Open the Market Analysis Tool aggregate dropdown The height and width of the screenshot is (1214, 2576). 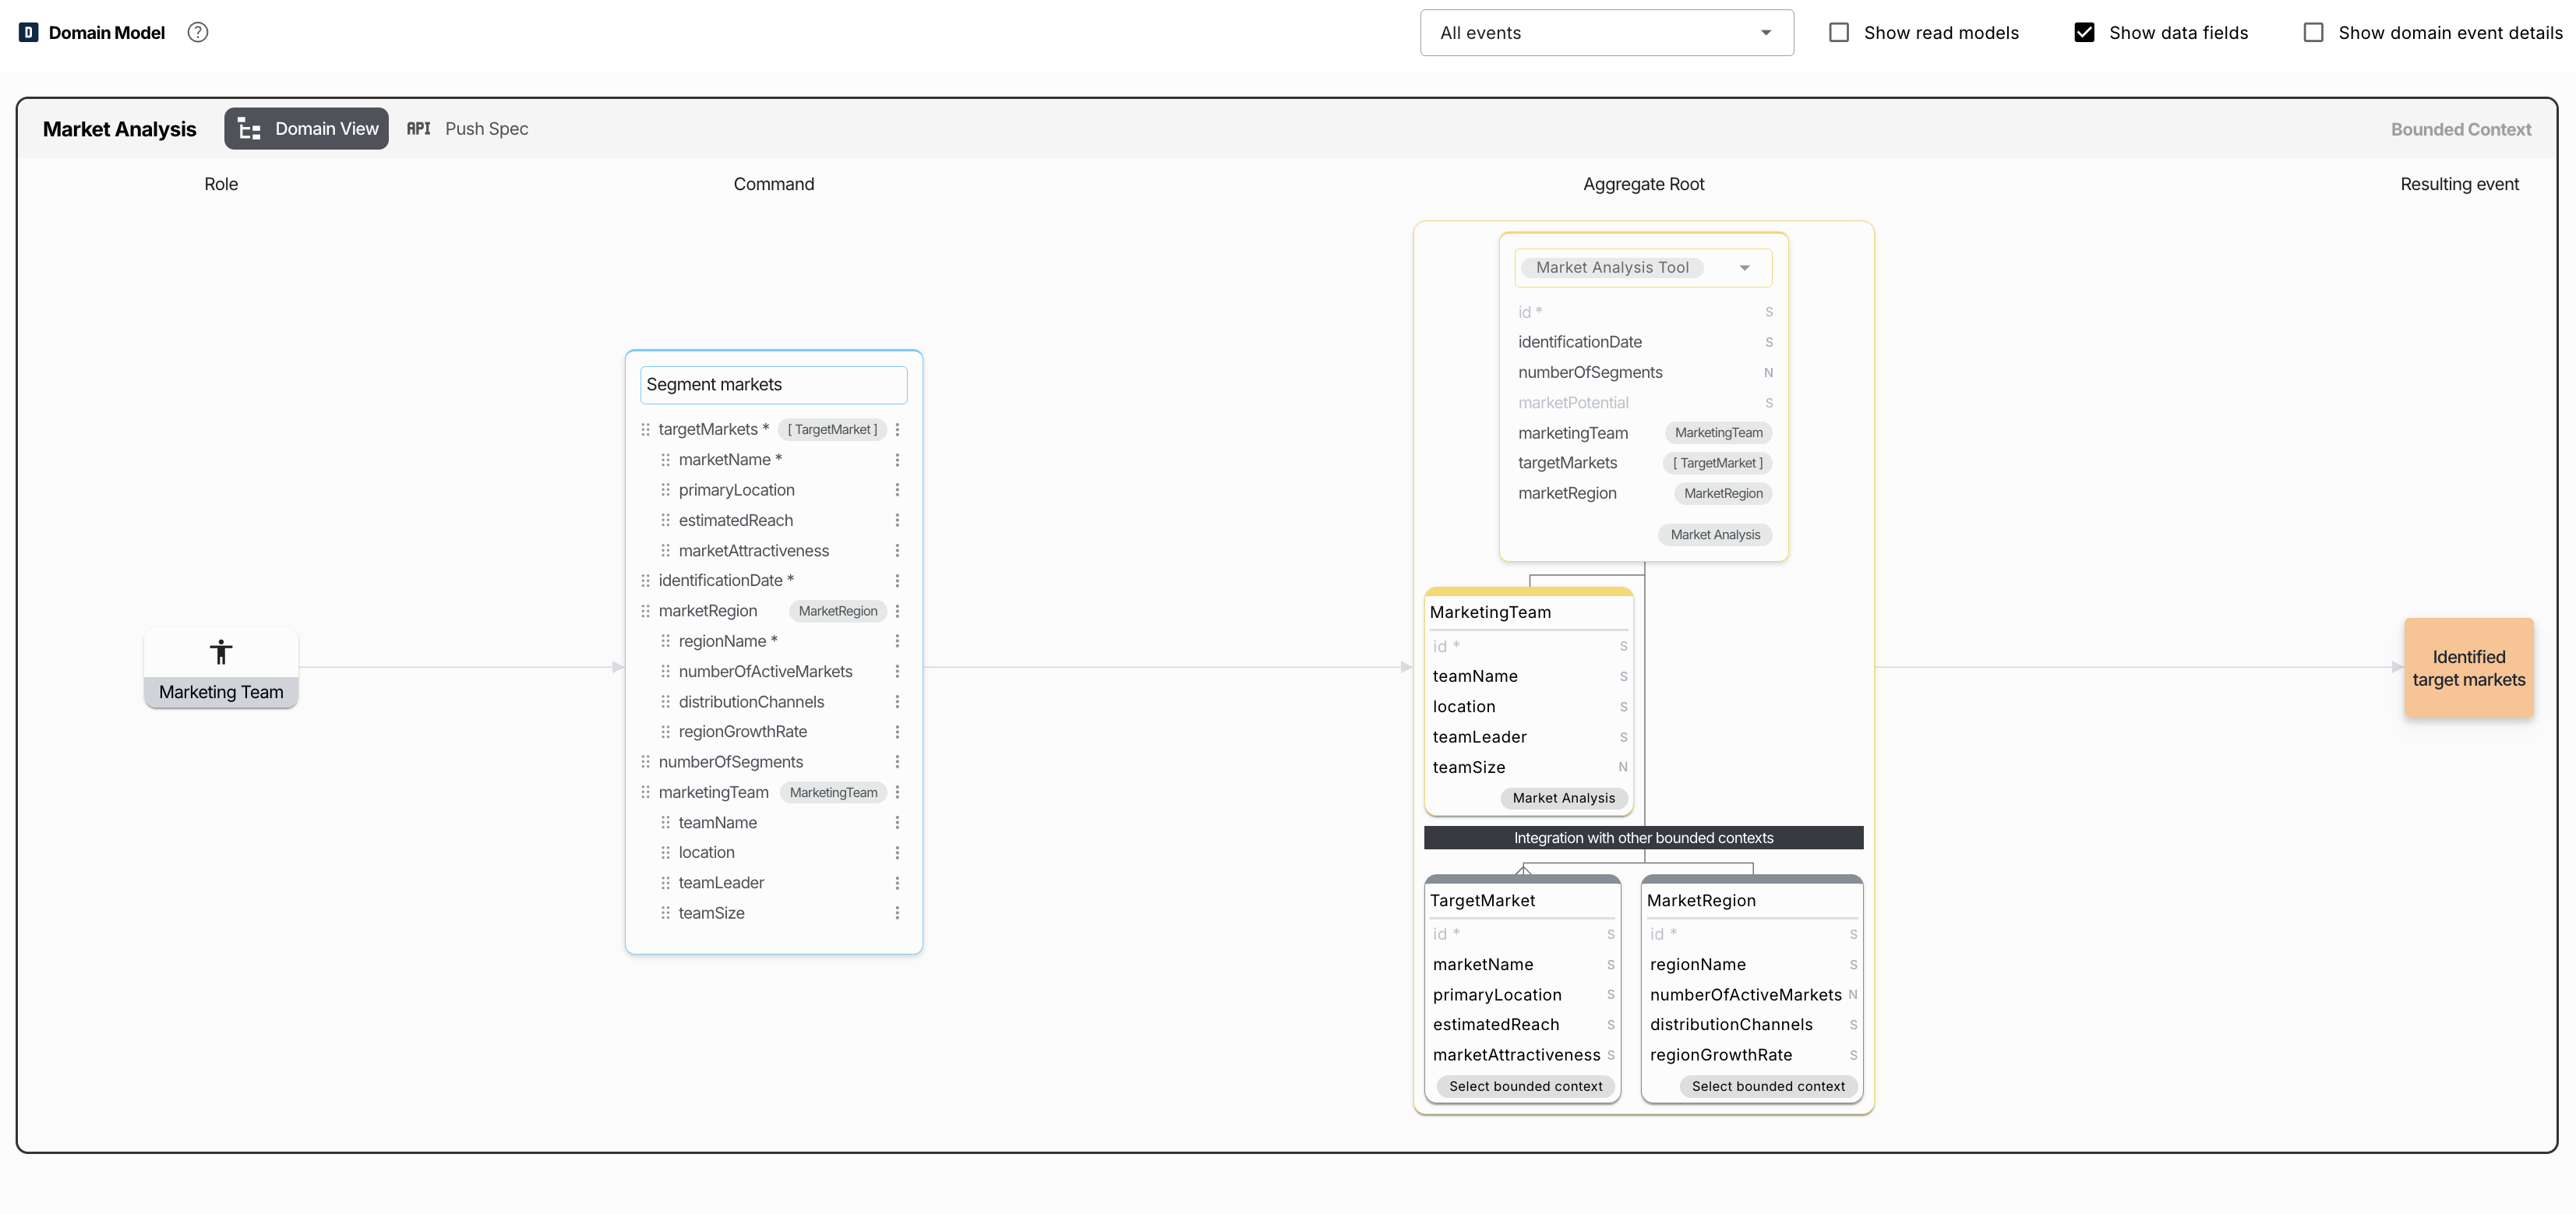click(x=1643, y=268)
